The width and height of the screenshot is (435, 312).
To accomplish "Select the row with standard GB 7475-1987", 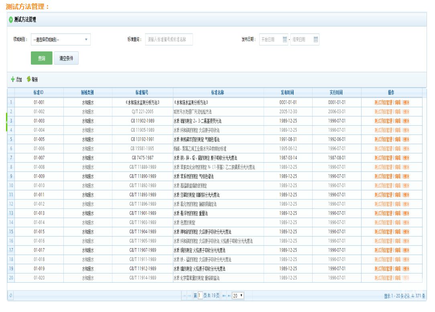I will point(142,158).
